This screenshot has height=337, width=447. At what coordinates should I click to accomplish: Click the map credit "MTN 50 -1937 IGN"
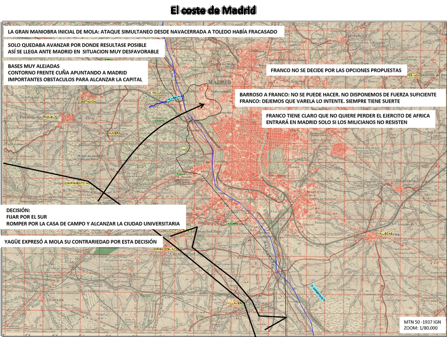[422, 322]
